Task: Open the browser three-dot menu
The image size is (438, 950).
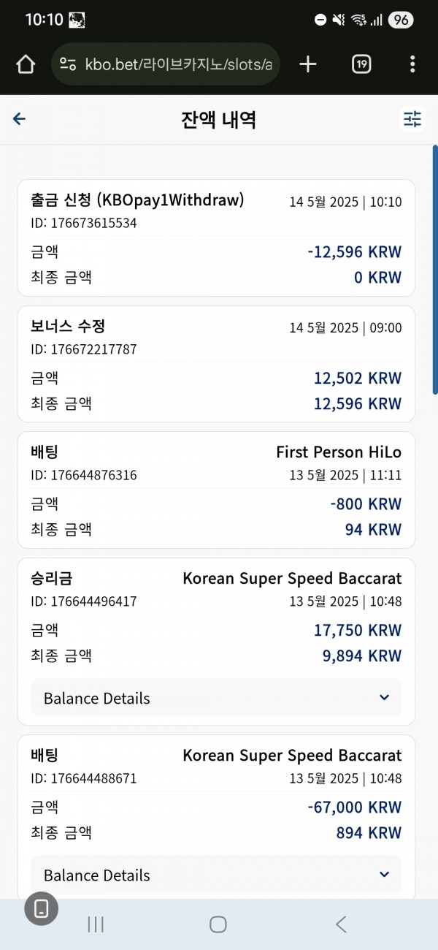Action: click(412, 64)
